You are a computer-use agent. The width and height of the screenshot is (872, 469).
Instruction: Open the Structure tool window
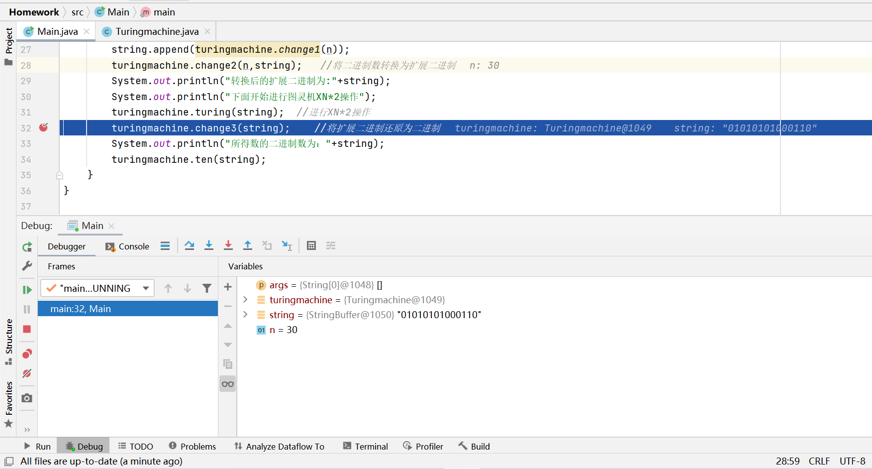pyautogui.click(x=8, y=341)
